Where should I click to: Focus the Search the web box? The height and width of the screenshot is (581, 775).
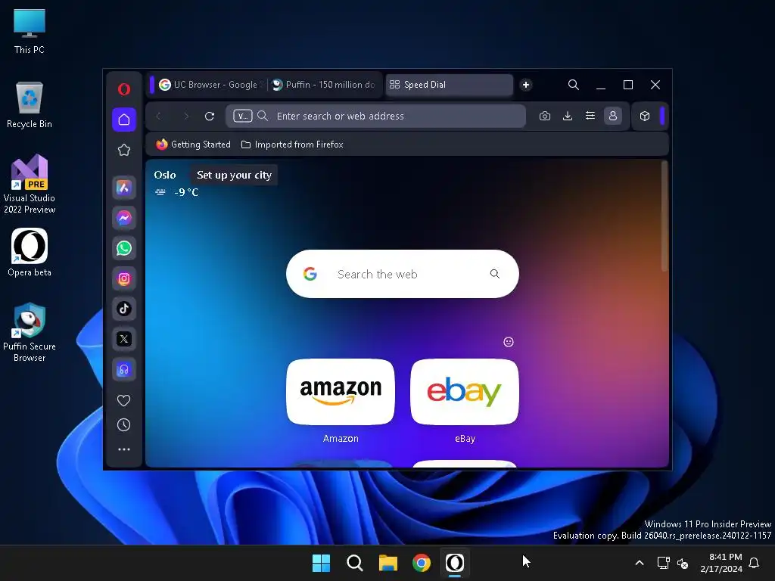click(x=403, y=274)
